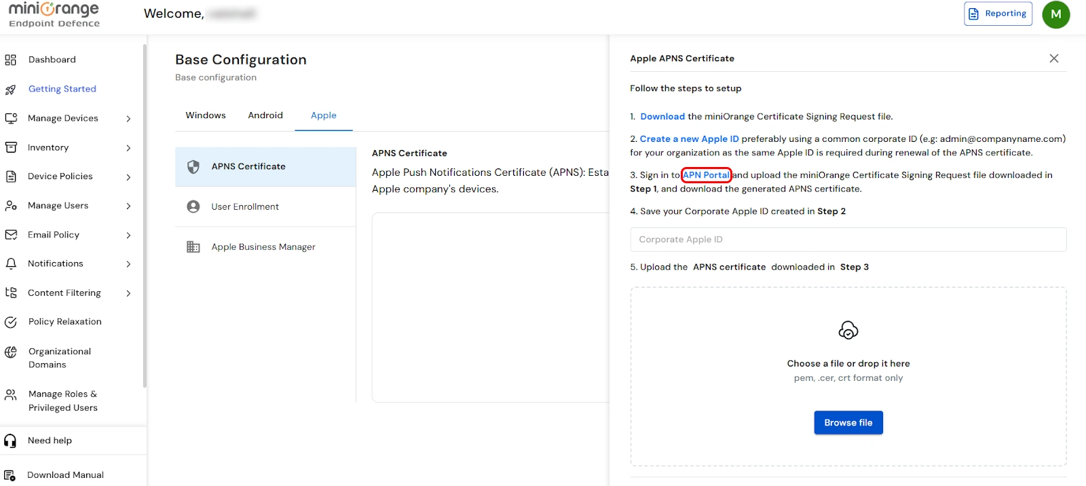The width and height of the screenshot is (1086, 486).
Task: Expand the Inventory submenu chevron
Action: [x=128, y=148]
